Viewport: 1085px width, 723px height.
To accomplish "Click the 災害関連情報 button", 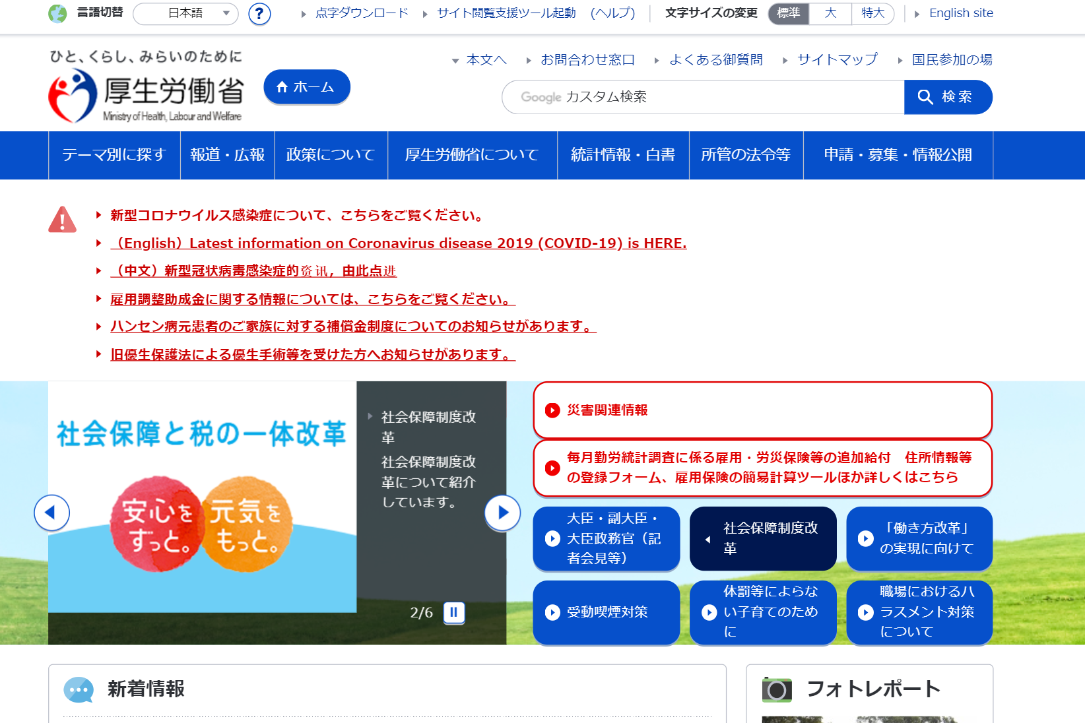I will (x=762, y=410).
